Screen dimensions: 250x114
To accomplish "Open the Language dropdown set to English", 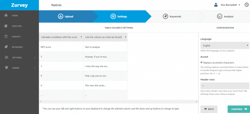I will [225, 45].
